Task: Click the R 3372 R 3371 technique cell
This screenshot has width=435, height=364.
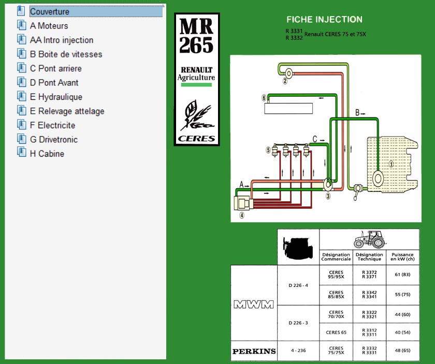Action: coord(369,275)
